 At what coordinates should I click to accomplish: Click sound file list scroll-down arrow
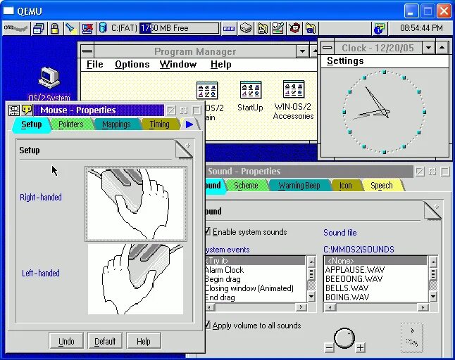click(x=433, y=297)
